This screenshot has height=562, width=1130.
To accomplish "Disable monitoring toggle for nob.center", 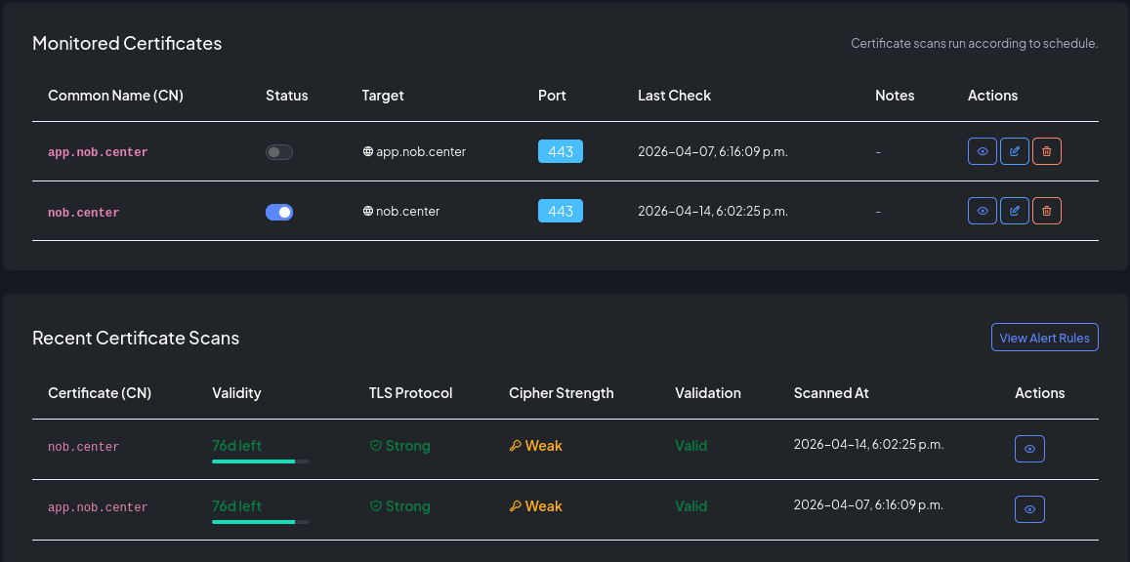I will (x=279, y=212).
